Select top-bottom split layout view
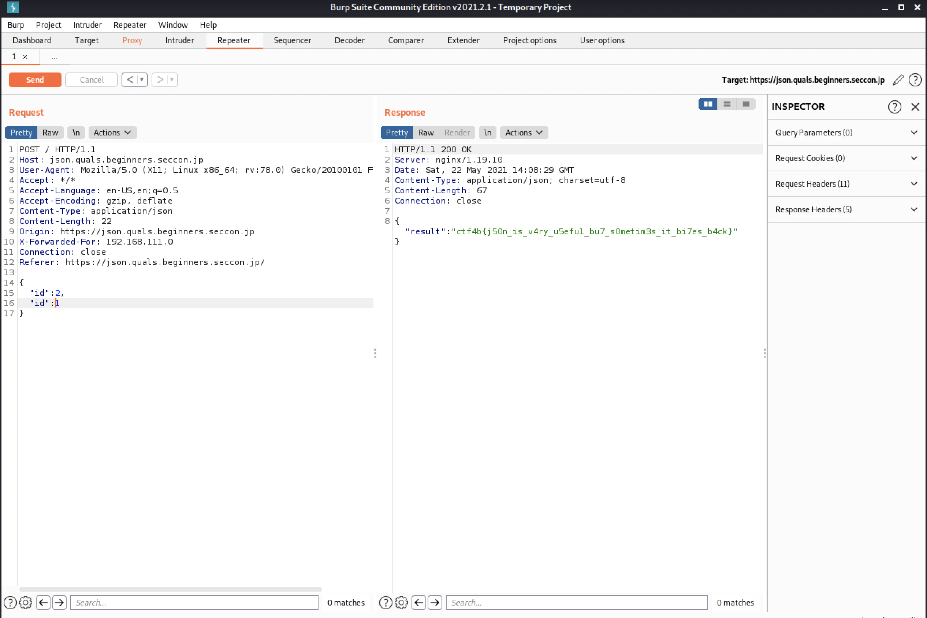The image size is (927, 618). [727, 104]
